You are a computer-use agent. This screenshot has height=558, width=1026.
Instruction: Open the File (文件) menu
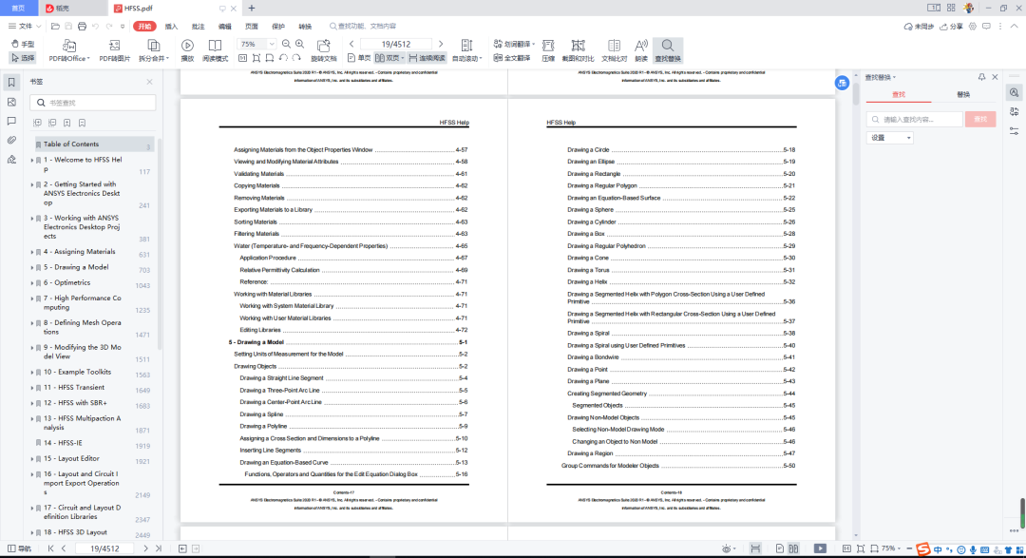(24, 27)
